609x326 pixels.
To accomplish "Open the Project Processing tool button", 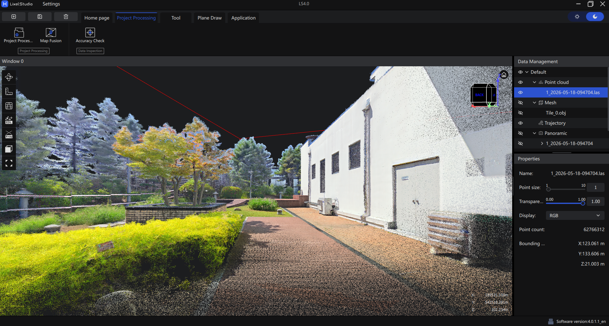I will click(x=18, y=35).
